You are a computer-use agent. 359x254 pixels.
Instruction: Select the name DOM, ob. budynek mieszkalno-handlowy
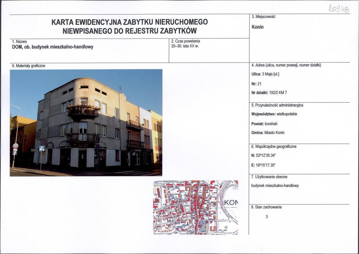click(x=53, y=47)
